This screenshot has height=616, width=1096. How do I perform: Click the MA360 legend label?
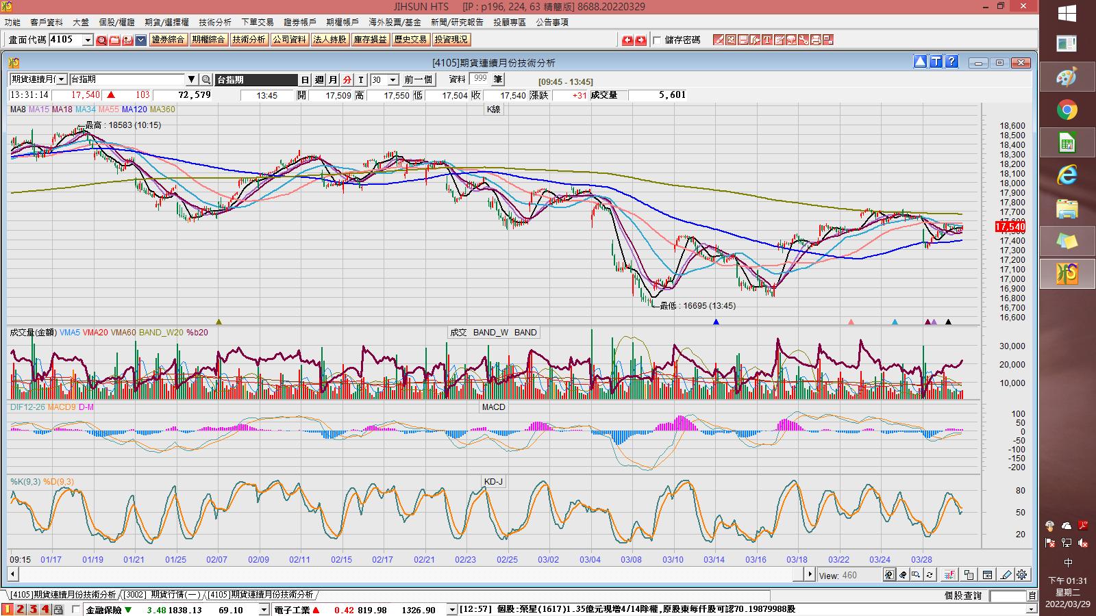pyautogui.click(x=162, y=110)
